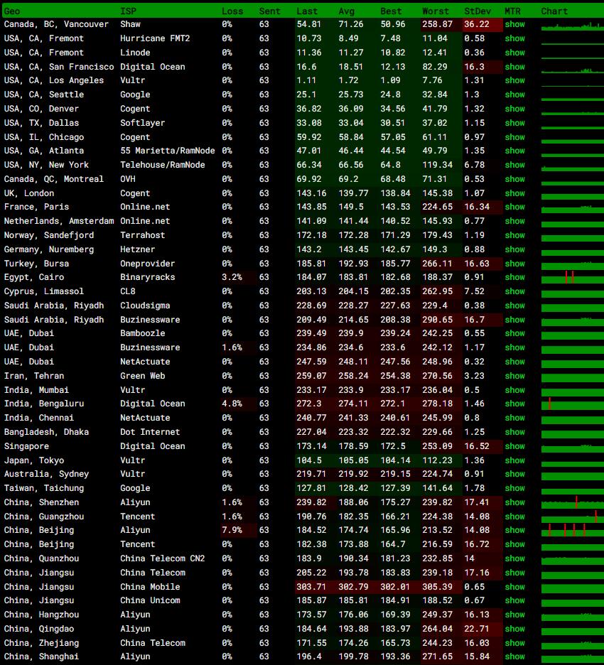Show MTR for France, Paris Online.net
This screenshot has width=604, height=665.
(x=514, y=207)
